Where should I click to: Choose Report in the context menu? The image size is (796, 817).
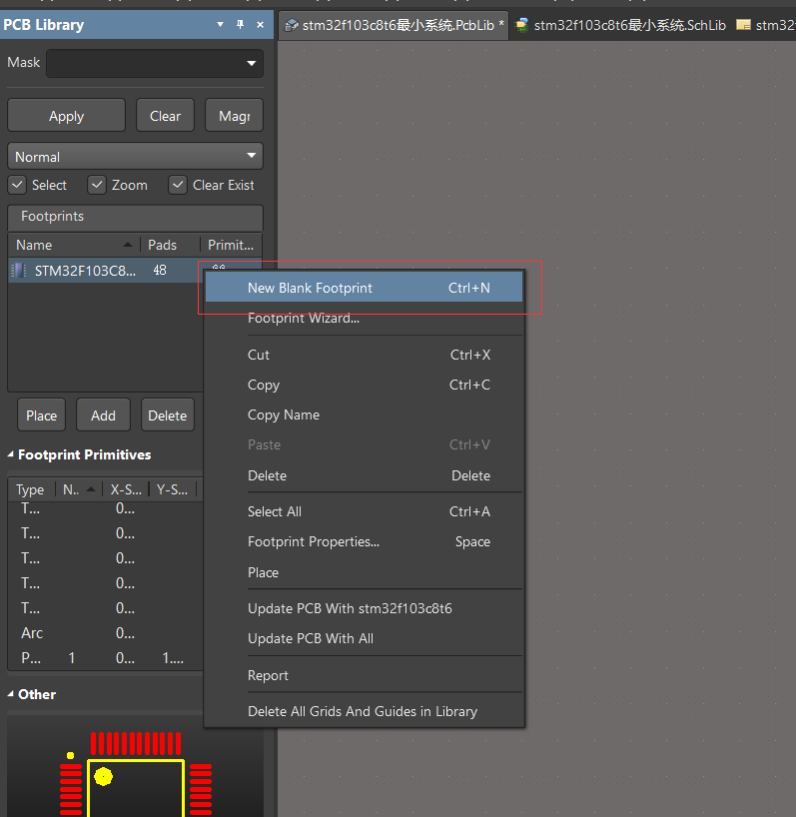click(364, 675)
